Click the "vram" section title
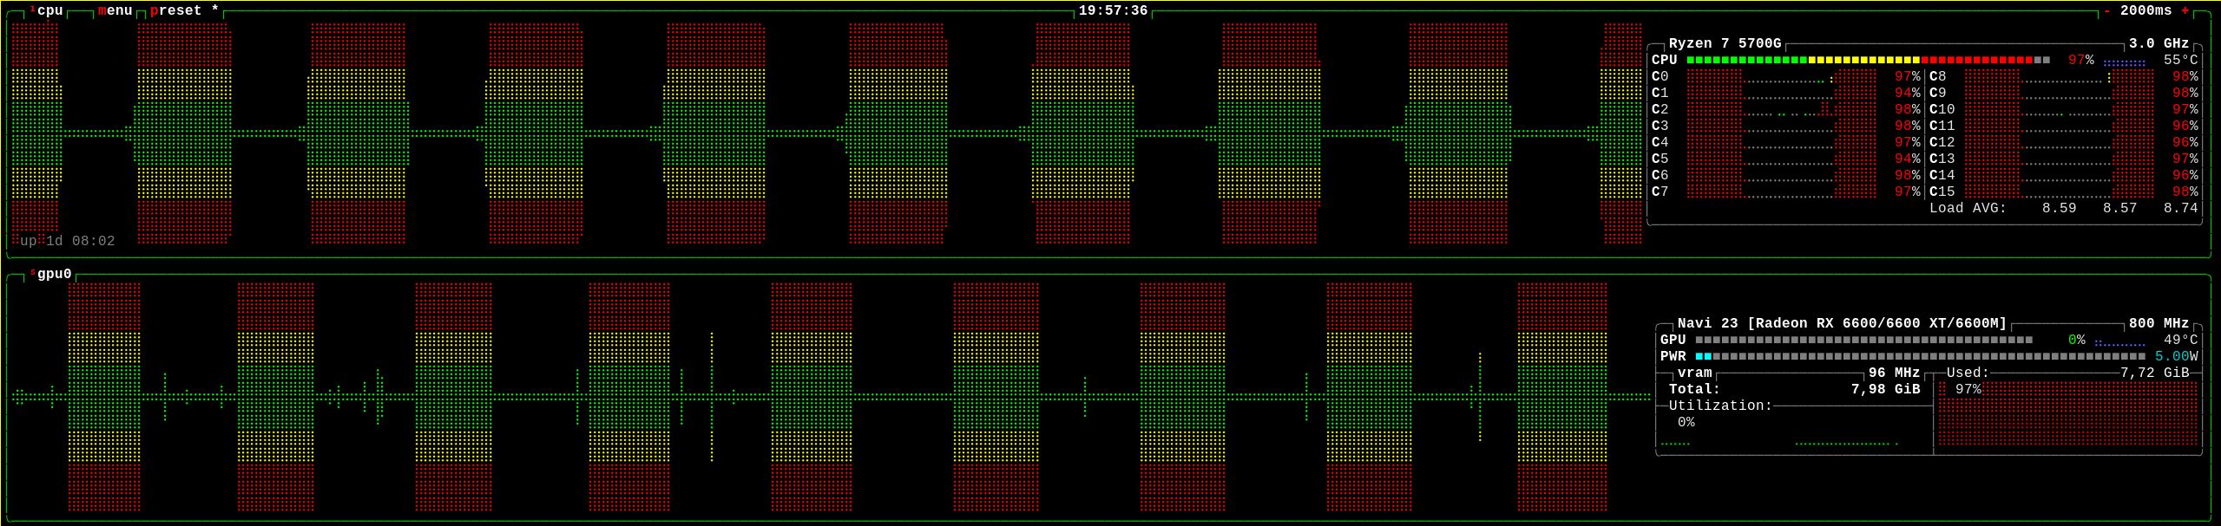Screen dimensions: 2221x526 [1695, 373]
